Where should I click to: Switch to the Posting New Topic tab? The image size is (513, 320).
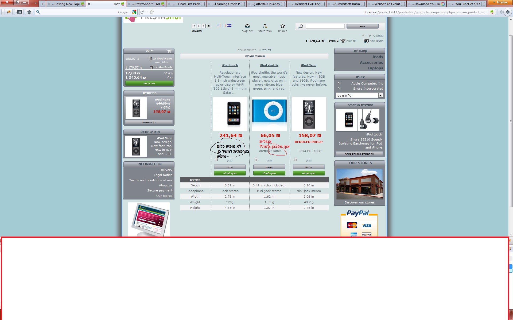click(65, 4)
